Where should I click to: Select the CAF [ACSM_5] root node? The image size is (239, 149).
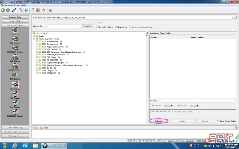[x=40, y=33]
